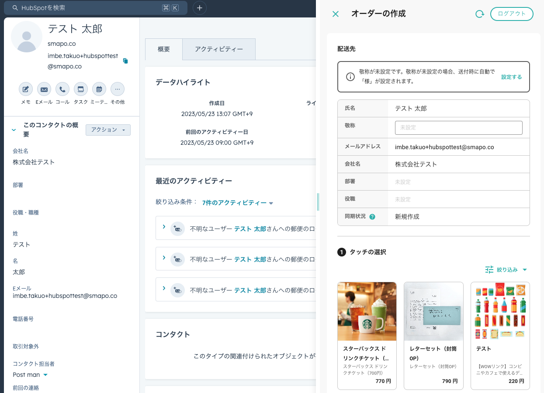Click the 敬称 input field
The image size is (544, 393).
tap(459, 128)
